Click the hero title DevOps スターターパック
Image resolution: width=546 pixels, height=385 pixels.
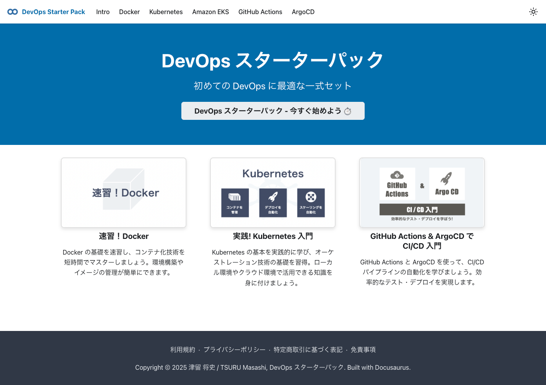(273, 60)
